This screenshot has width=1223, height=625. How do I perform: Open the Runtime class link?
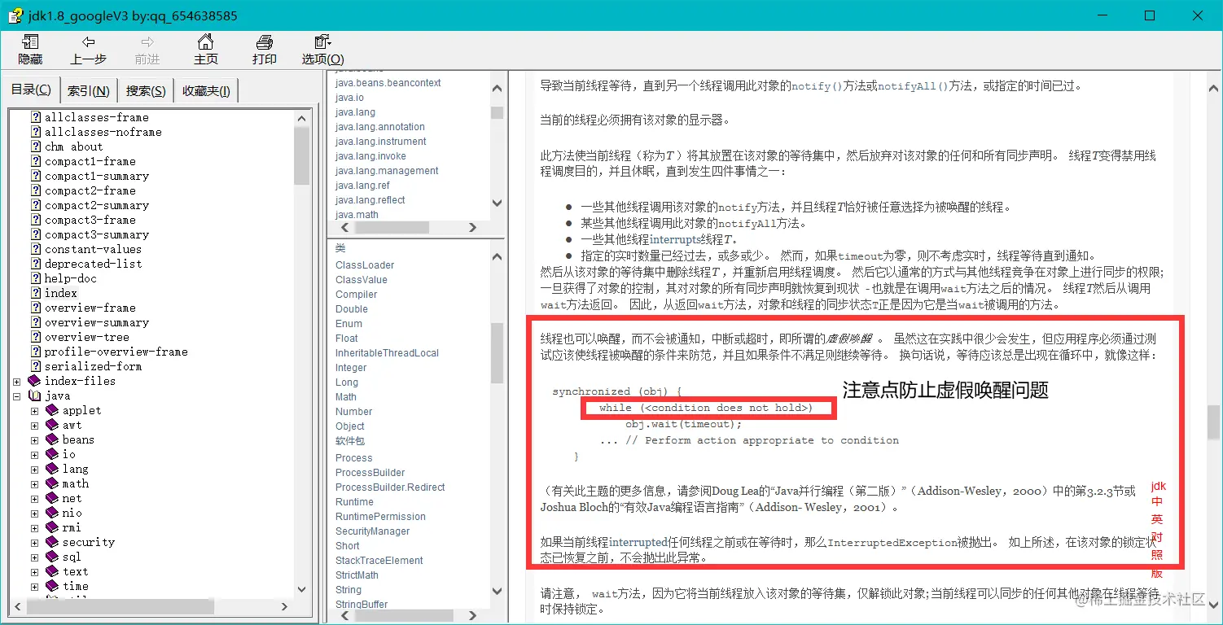tap(354, 502)
